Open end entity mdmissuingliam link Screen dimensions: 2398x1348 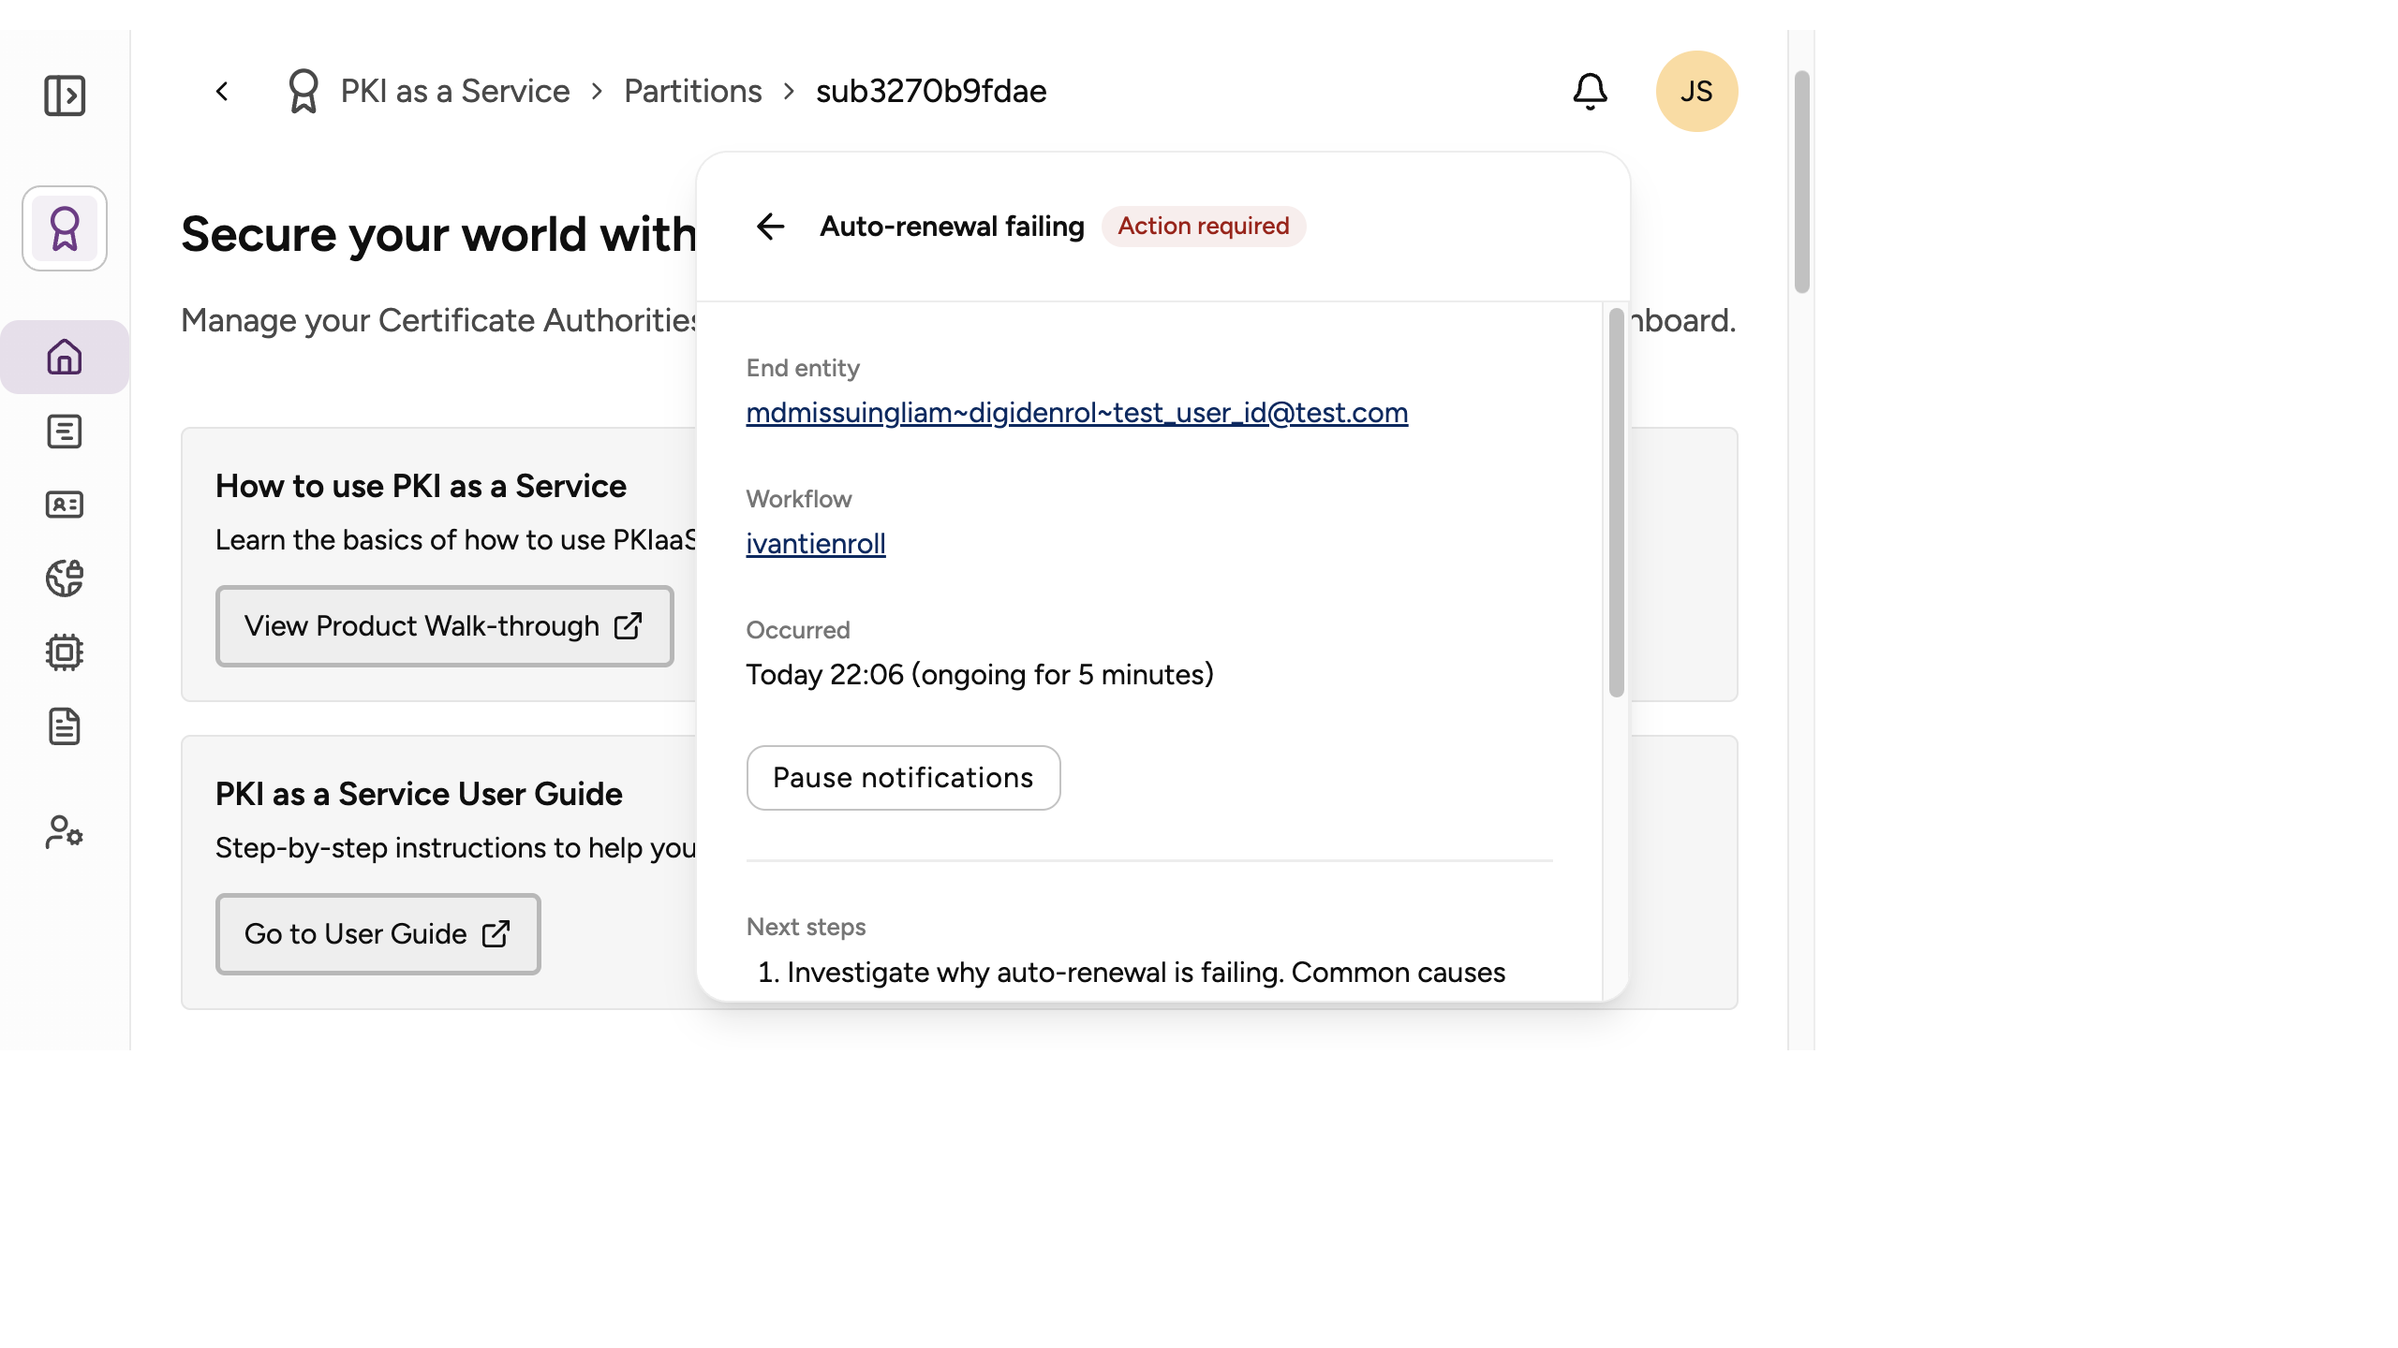[1077, 413]
